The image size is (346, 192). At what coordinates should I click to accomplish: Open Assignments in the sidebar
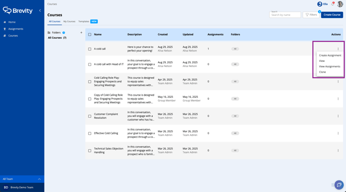(15, 29)
